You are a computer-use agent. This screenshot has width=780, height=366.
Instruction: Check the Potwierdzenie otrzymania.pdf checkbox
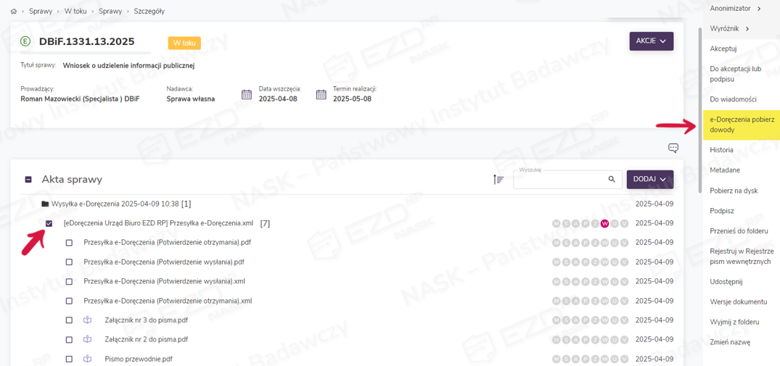tap(70, 243)
